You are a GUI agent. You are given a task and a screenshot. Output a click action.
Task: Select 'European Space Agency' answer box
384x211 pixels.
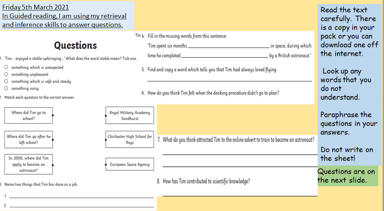(x=130, y=164)
